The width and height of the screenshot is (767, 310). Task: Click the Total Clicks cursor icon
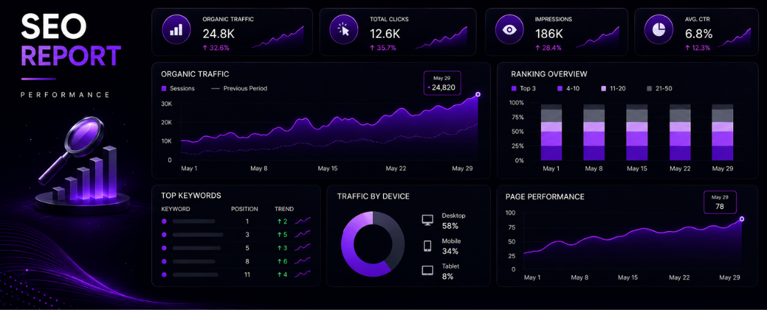(344, 30)
